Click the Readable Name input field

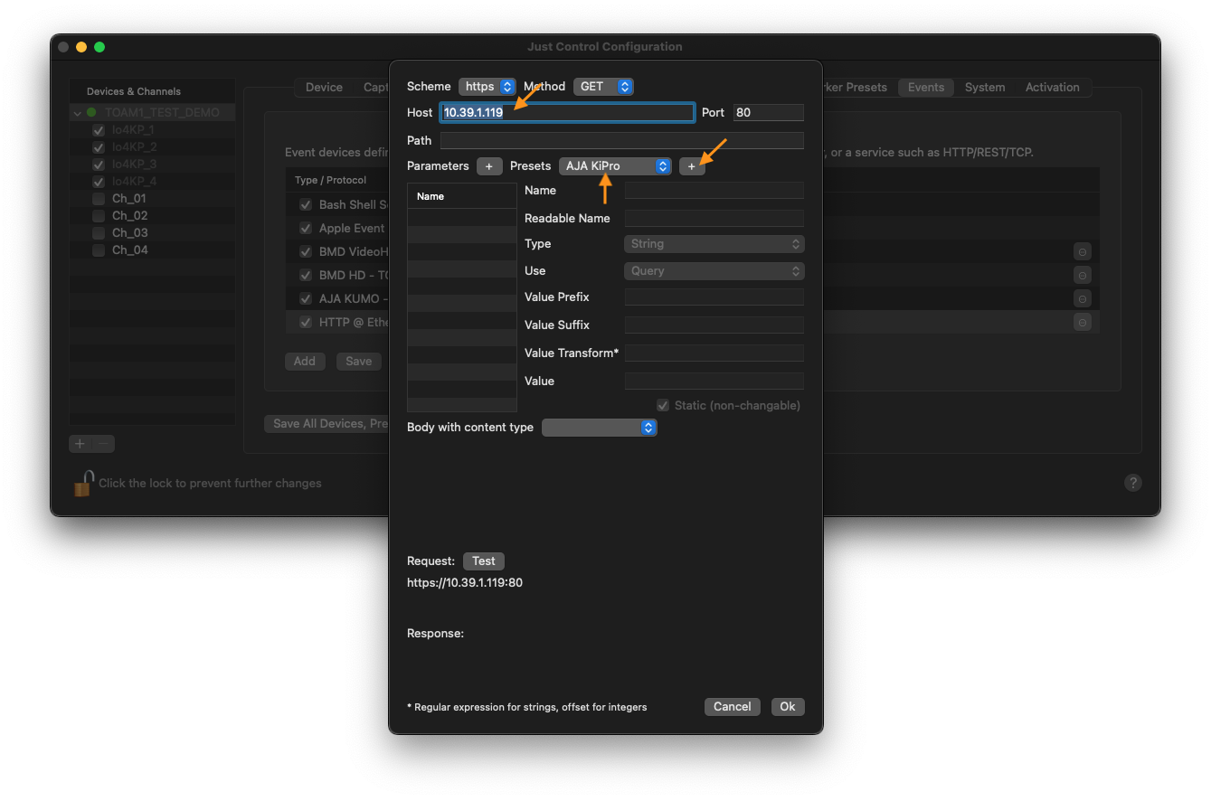click(x=714, y=219)
